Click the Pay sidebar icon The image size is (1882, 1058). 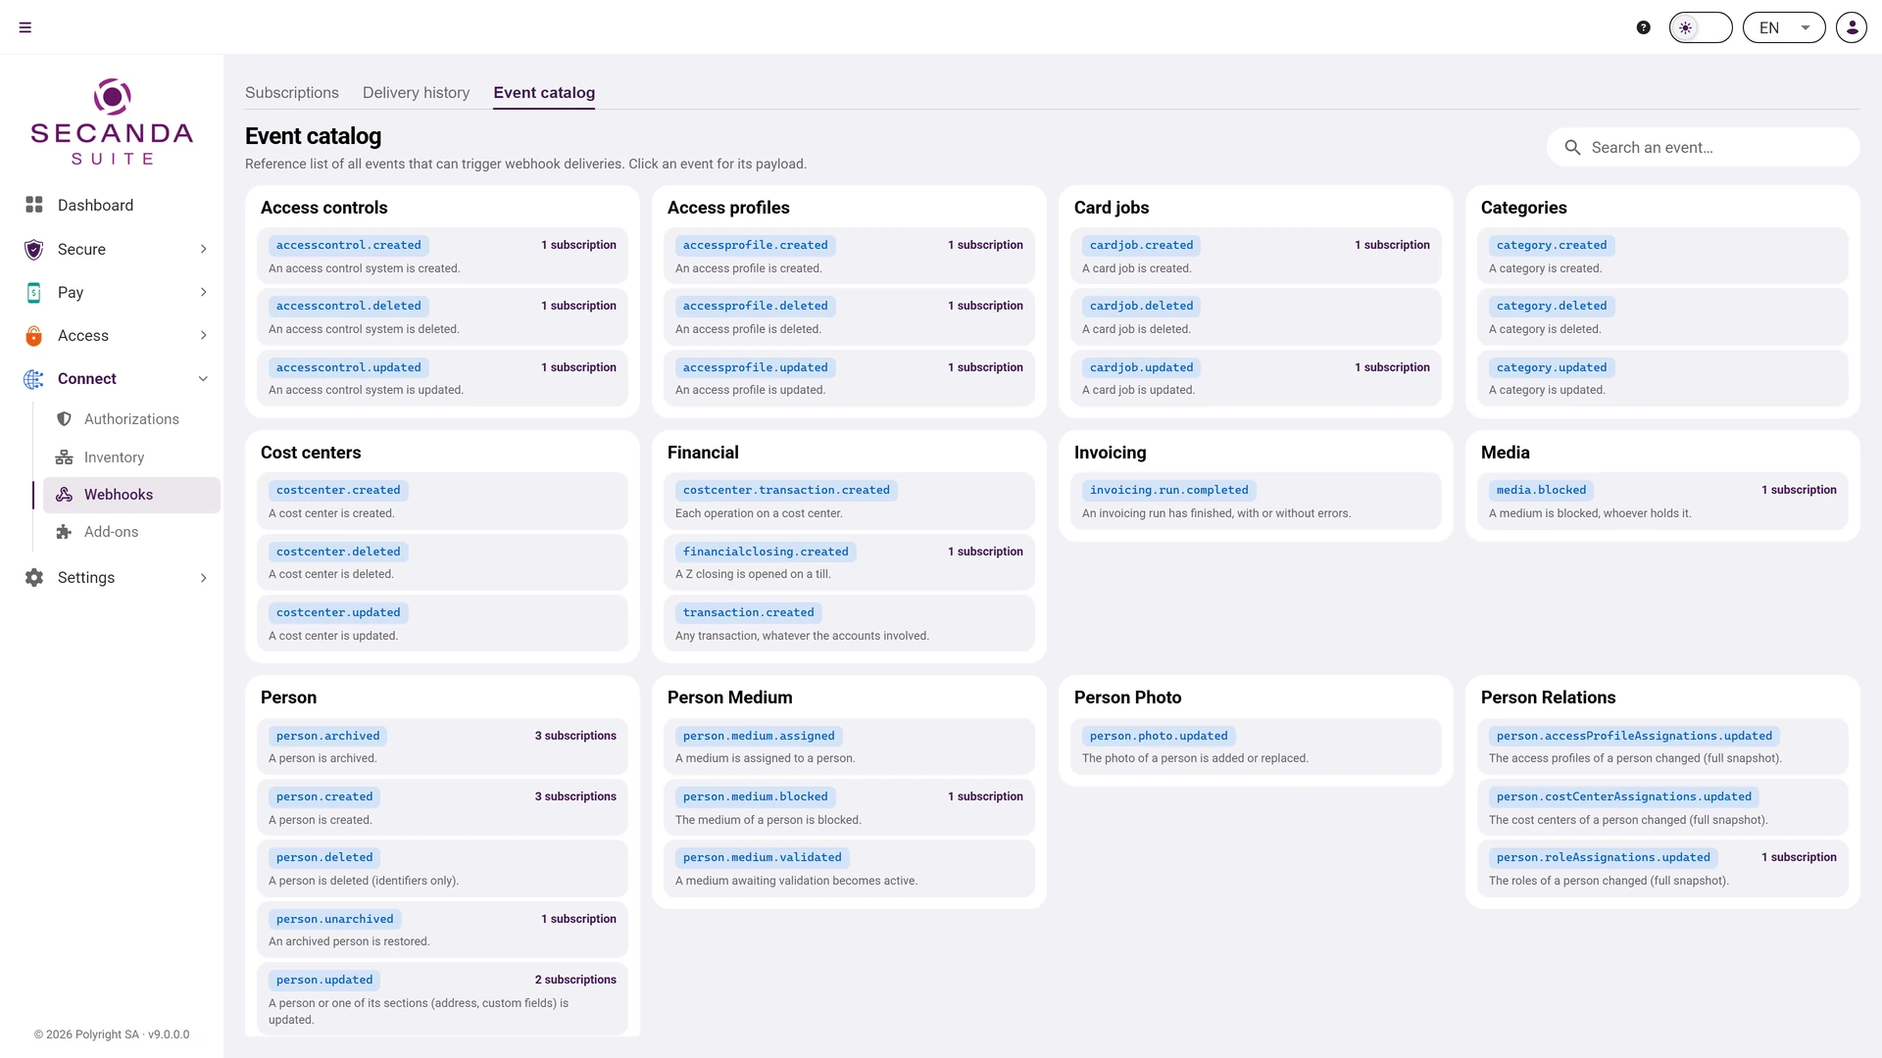tap(34, 292)
